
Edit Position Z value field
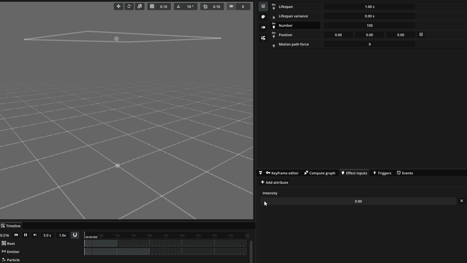(401, 35)
